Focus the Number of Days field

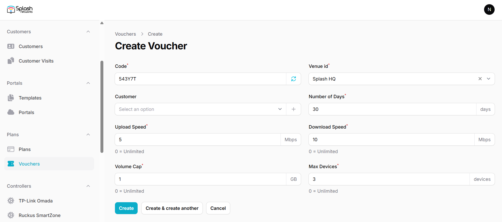pyautogui.click(x=392, y=109)
